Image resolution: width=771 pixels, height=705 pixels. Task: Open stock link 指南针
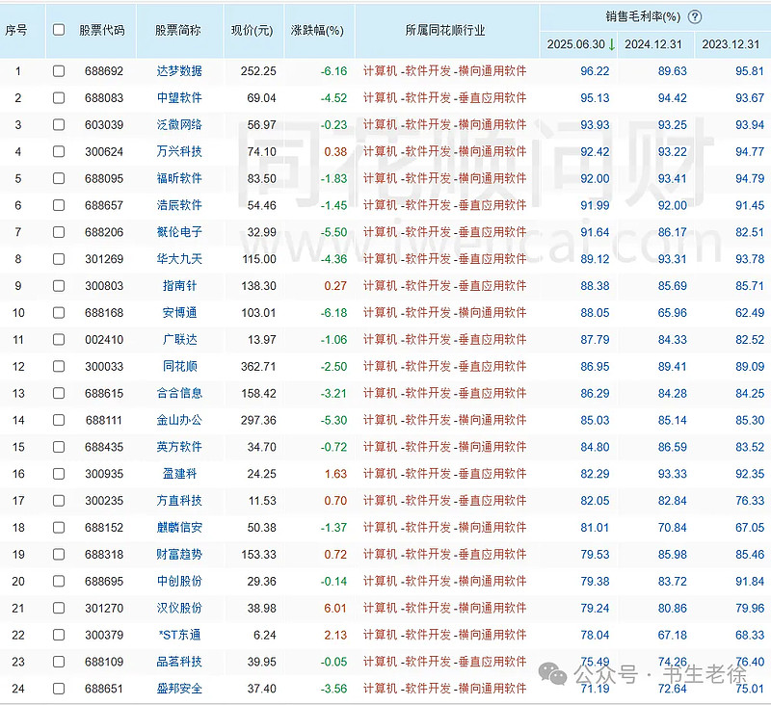(179, 286)
